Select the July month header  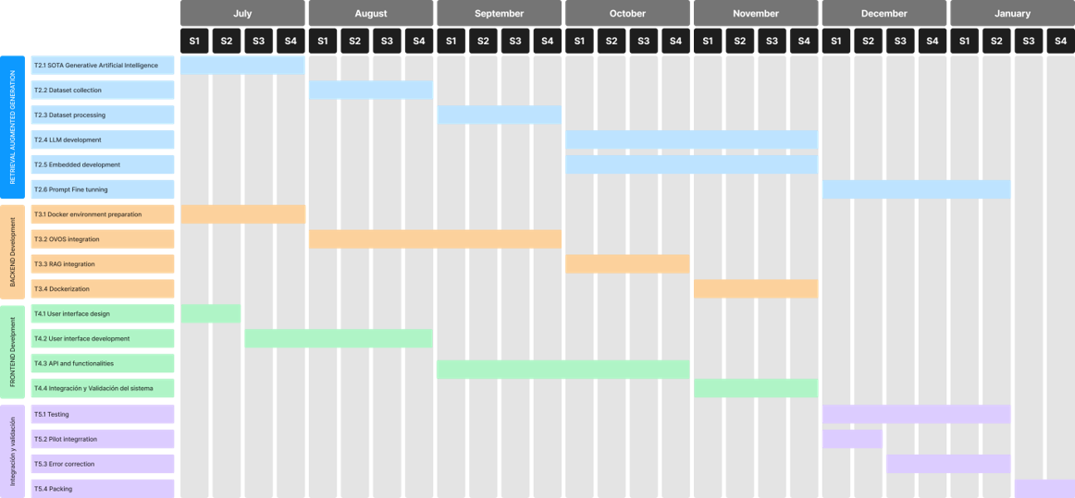coord(242,14)
